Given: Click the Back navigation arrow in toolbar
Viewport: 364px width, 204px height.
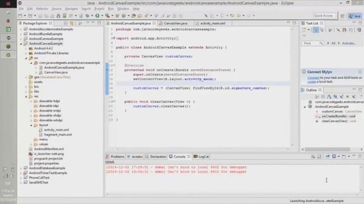Looking at the screenshot, I should 238,16.
